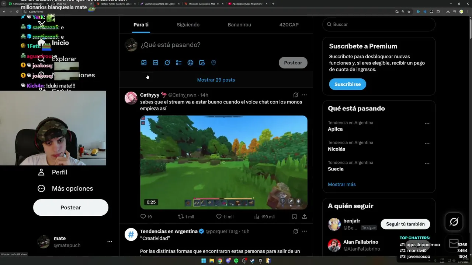
Task: Open account menu dots beside mate
Action: 110,242
